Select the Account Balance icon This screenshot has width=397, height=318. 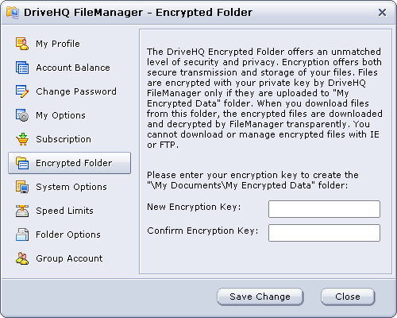coord(22,68)
